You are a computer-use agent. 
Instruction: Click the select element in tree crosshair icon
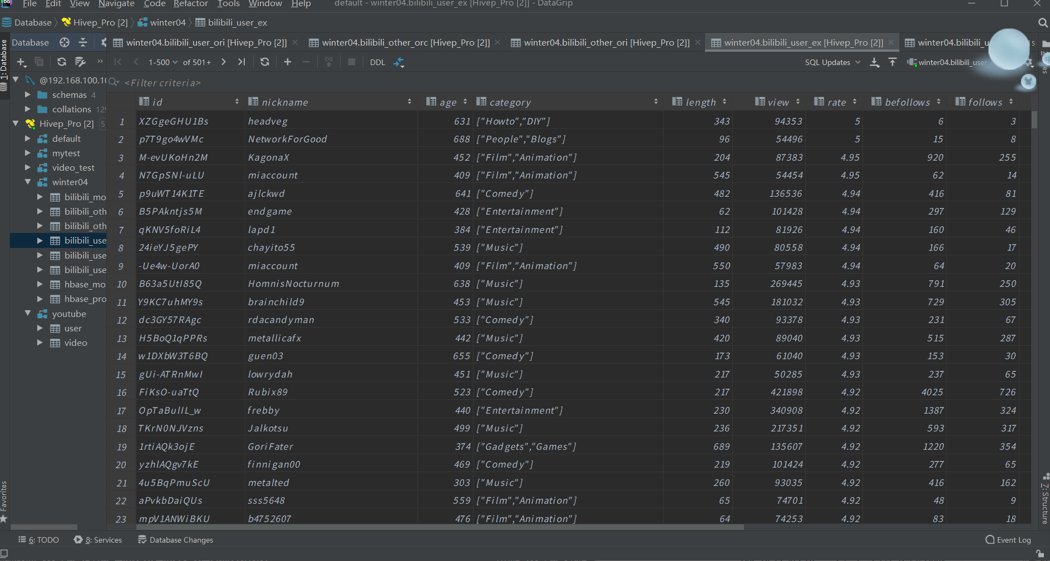[65, 42]
